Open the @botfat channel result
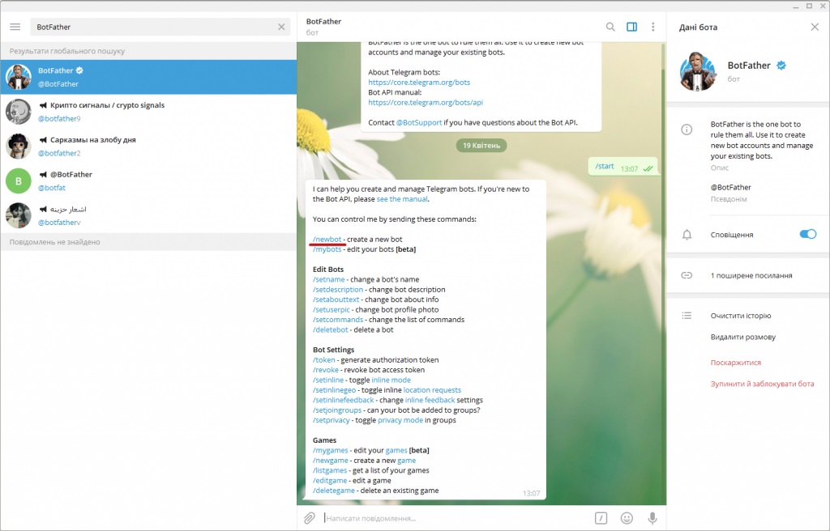 149,181
